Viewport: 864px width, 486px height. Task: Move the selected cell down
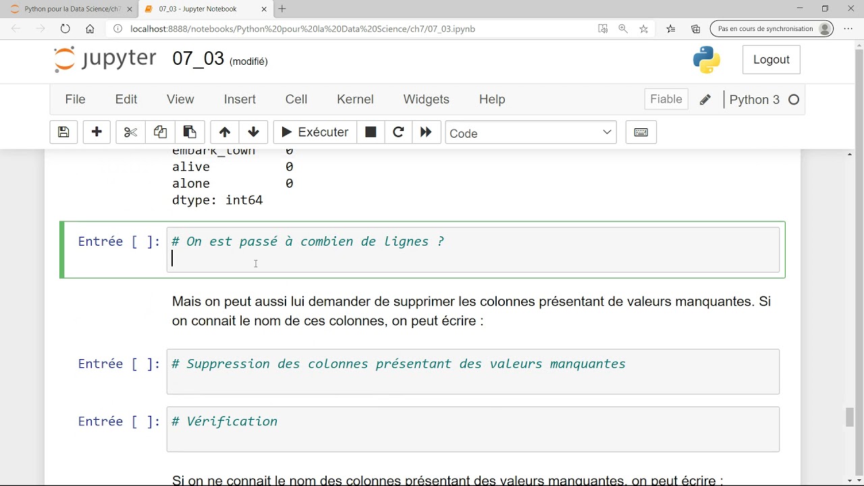pos(254,132)
